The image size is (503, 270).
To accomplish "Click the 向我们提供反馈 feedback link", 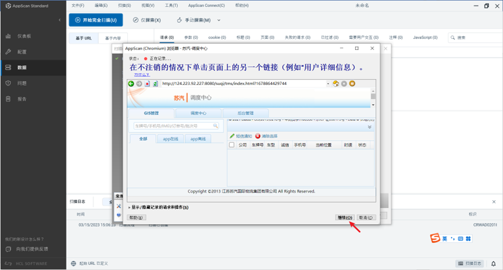I will [32, 249].
